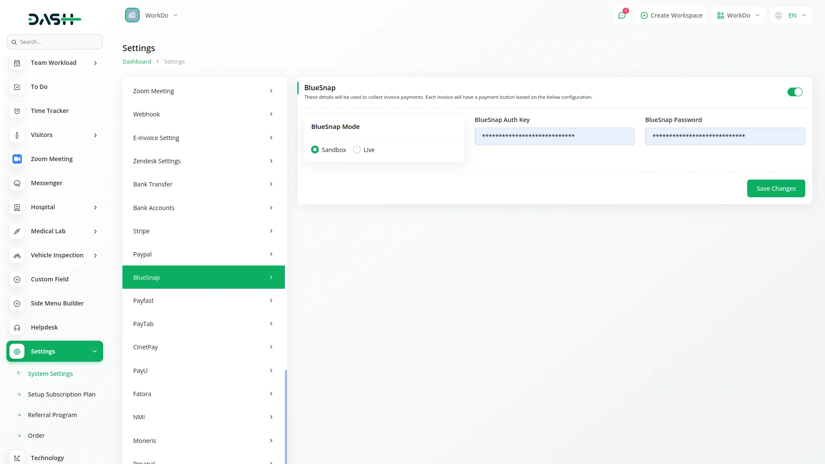Click the Dashboard breadcrumb link

tap(137, 61)
